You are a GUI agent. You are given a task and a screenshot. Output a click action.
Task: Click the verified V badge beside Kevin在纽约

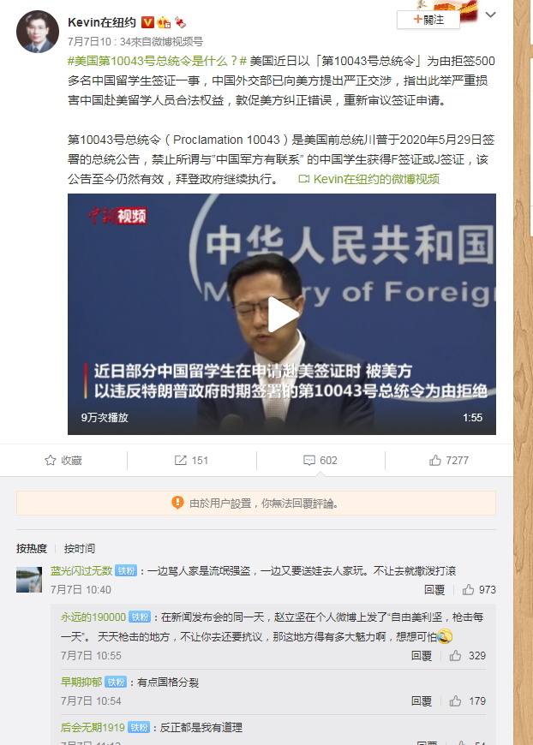147,22
